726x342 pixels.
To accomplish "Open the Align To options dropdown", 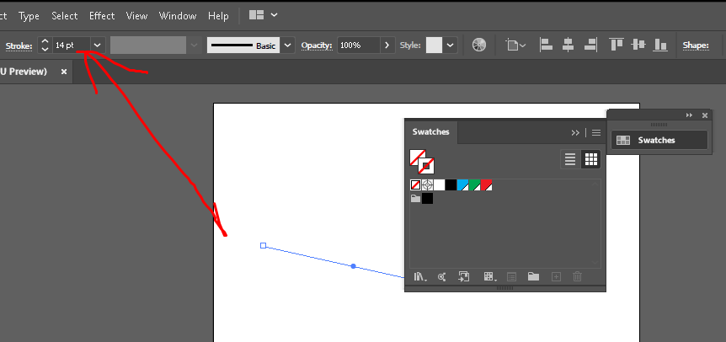I will pos(515,45).
